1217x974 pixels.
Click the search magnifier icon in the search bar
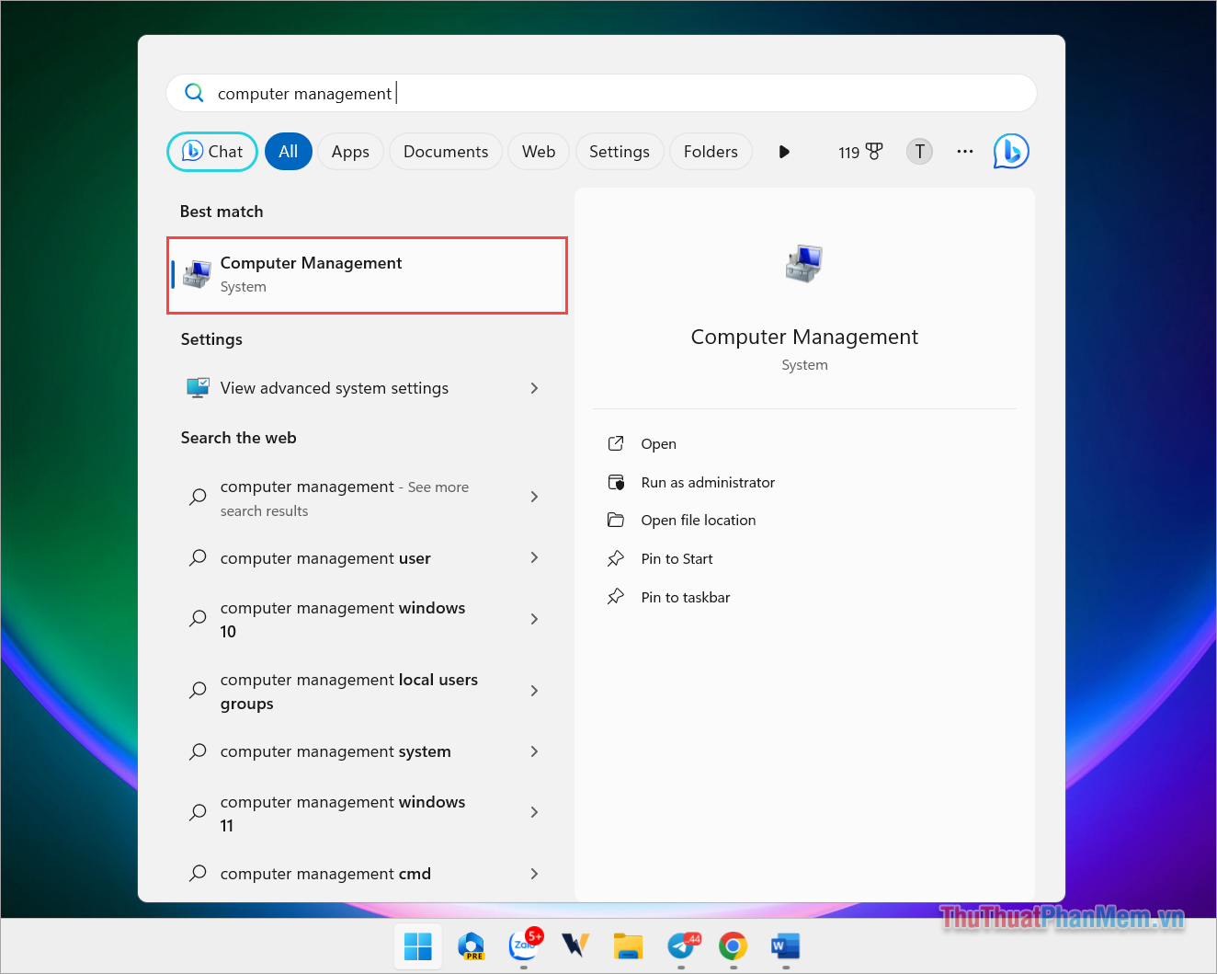(x=194, y=93)
